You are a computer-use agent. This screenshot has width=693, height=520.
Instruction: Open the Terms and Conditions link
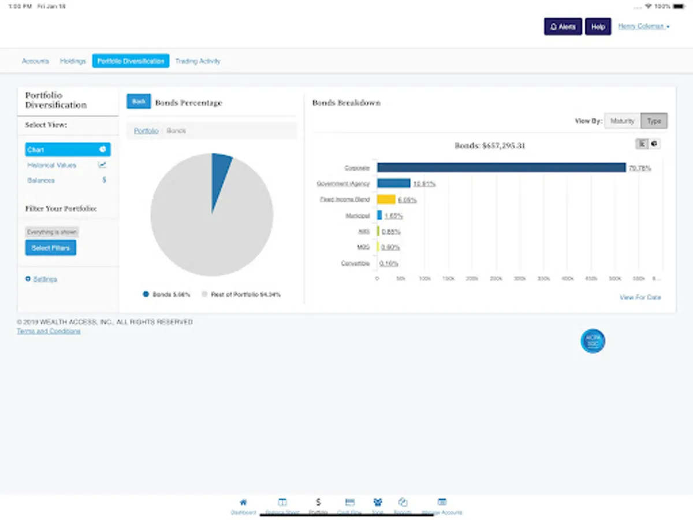point(48,330)
